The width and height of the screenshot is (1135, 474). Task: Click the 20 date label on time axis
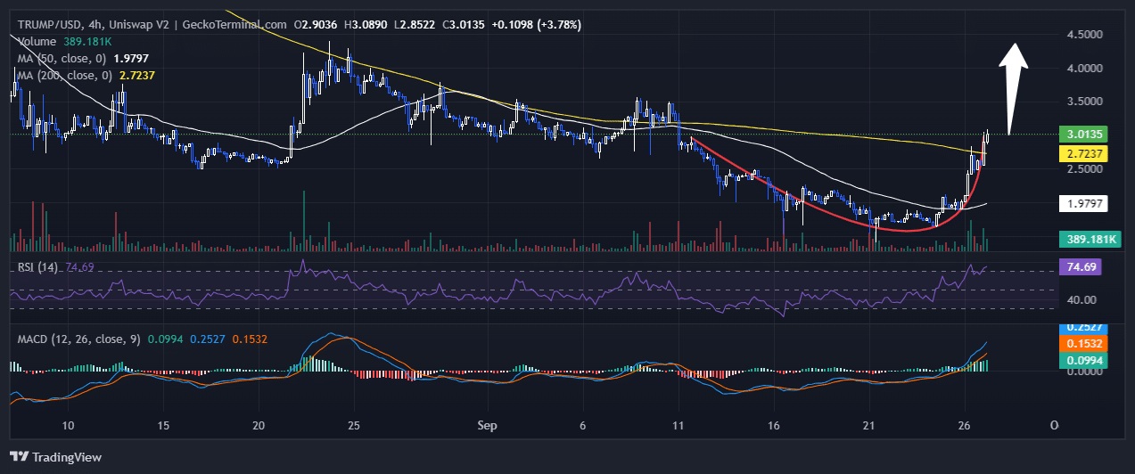coord(259,425)
